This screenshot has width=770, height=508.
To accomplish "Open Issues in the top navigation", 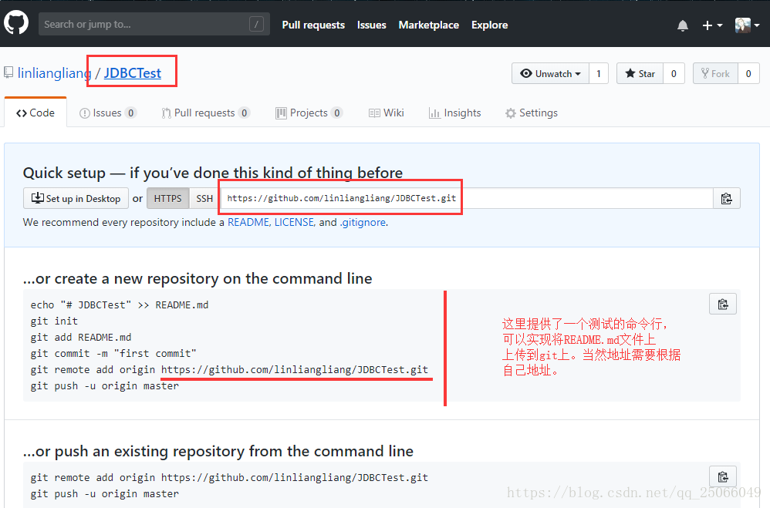I will pyautogui.click(x=372, y=25).
